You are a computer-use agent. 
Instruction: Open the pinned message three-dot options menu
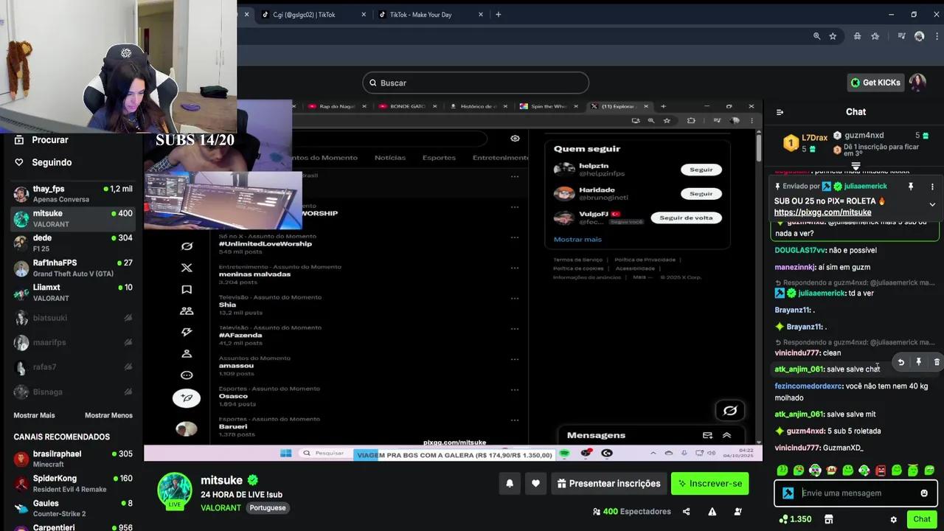(x=932, y=187)
